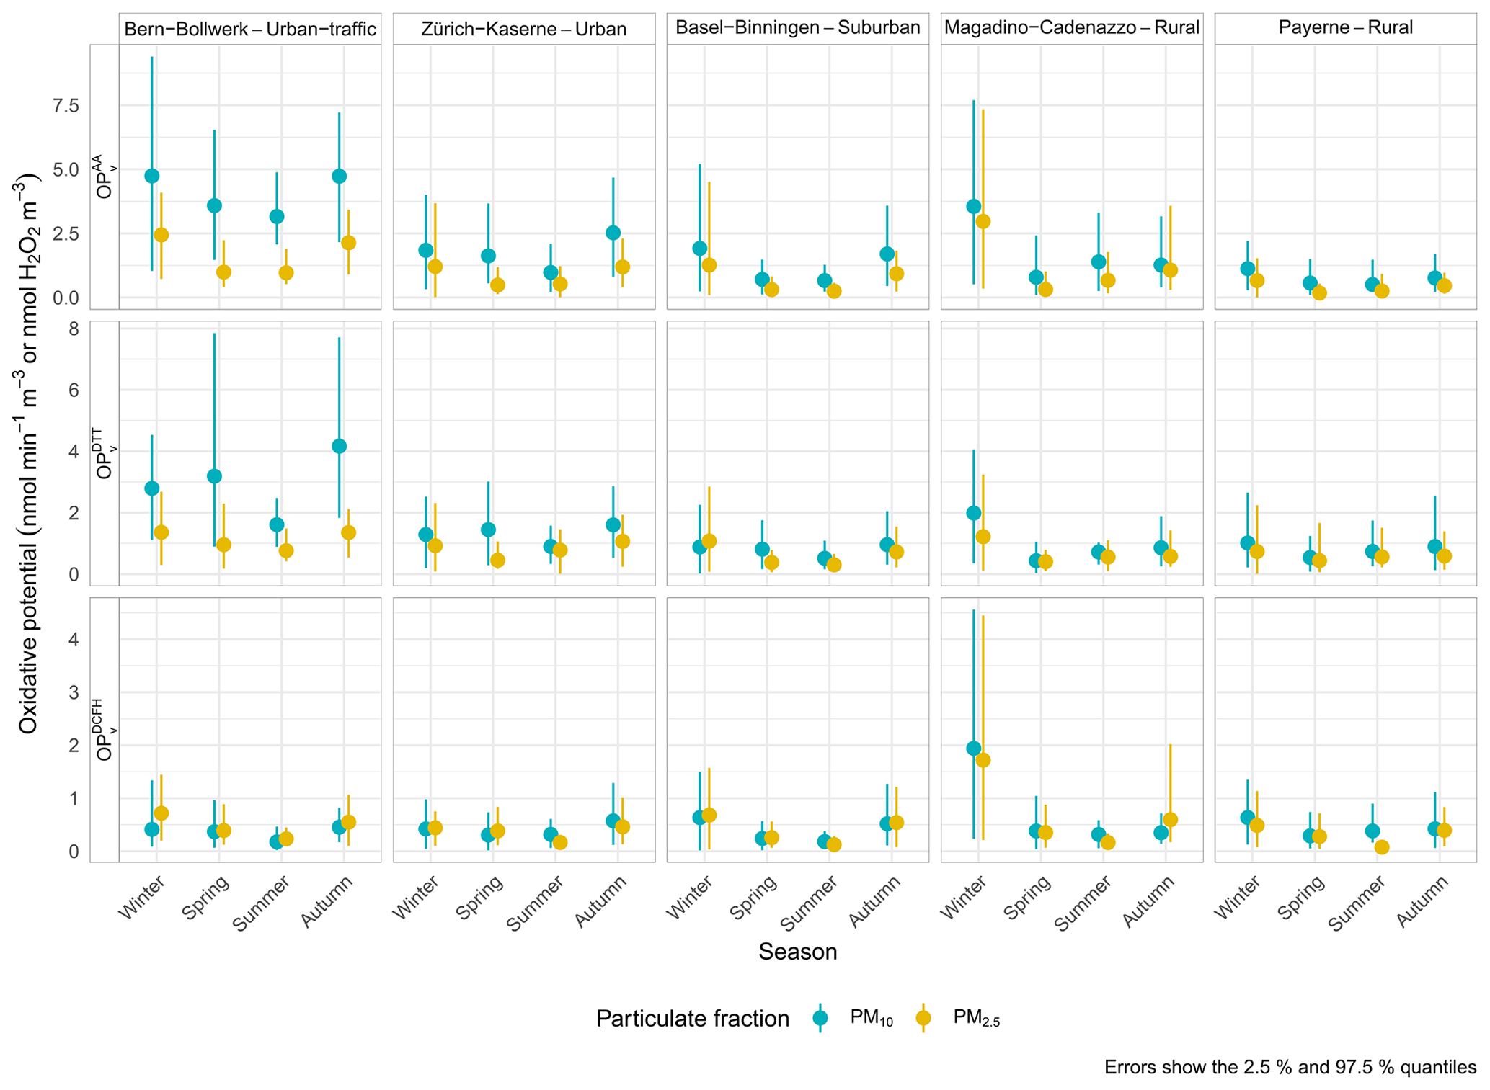The image size is (1490, 1090).
Task: Click the Season x-axis title
Action: [x=797, y=952]
